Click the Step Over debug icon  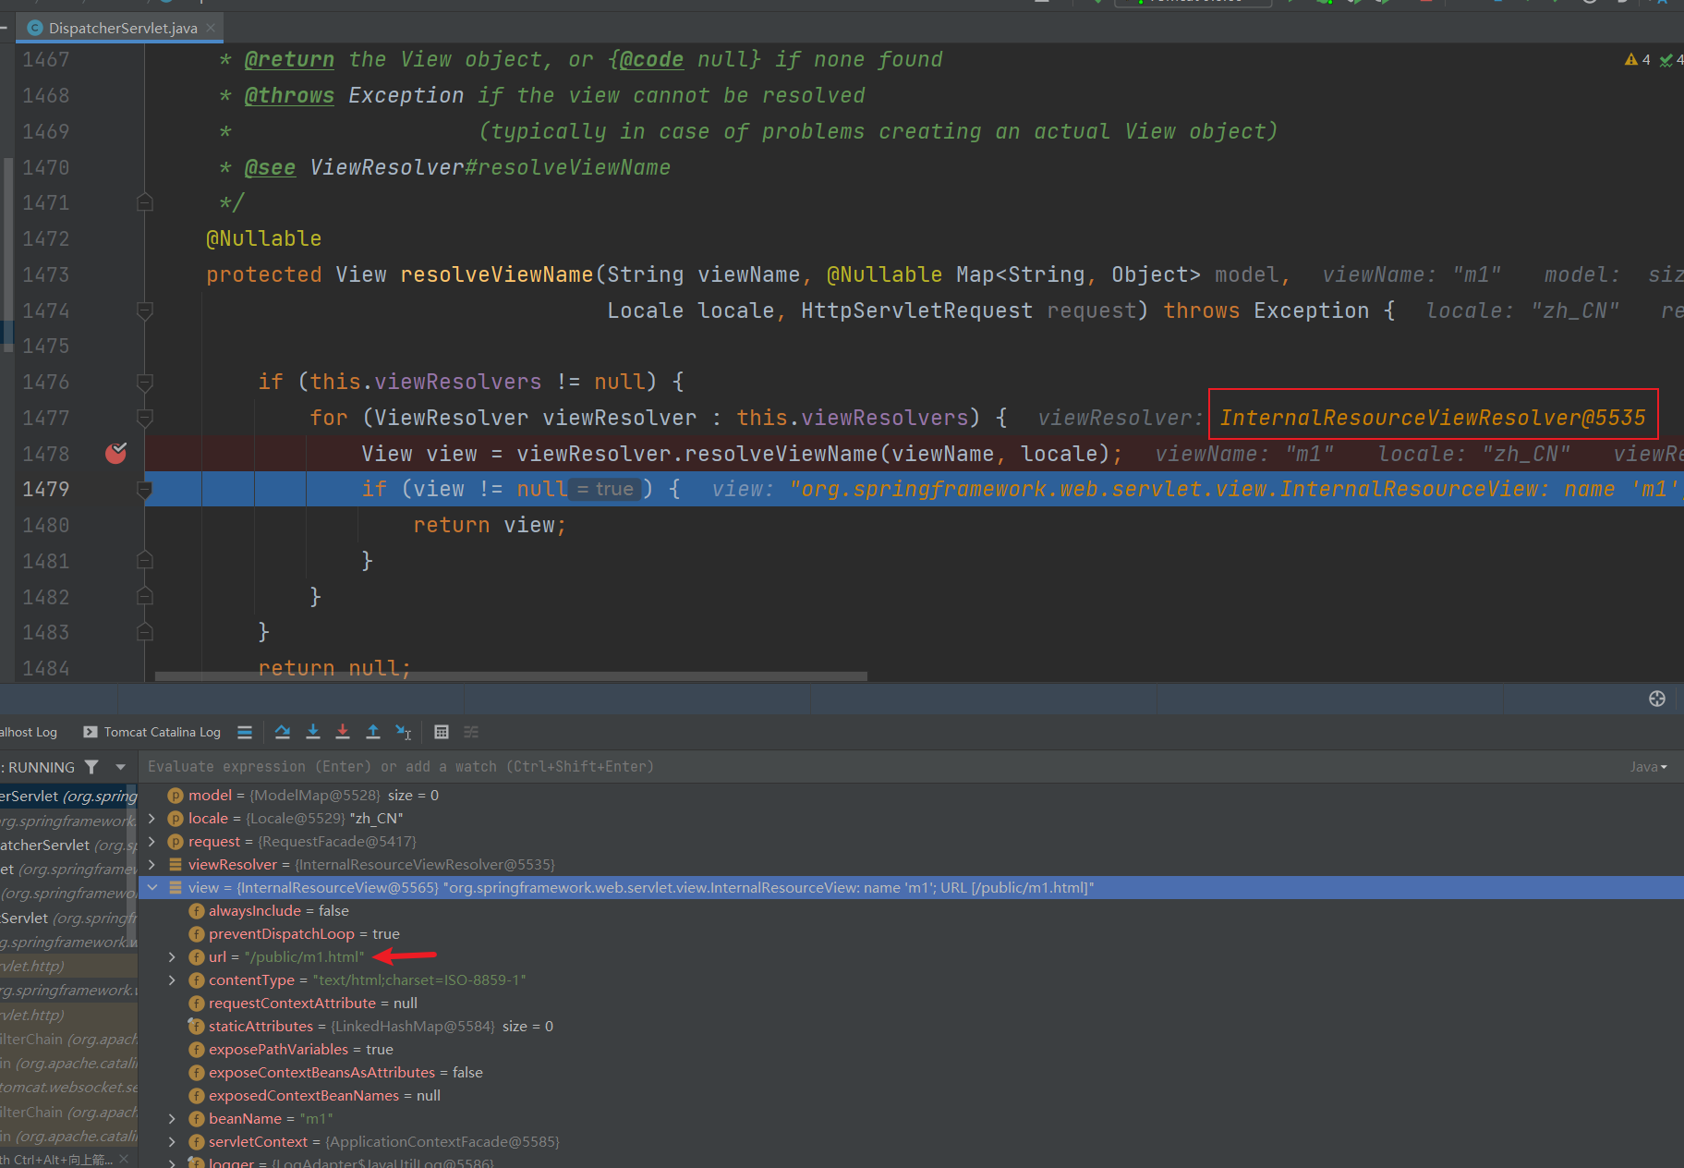[283, 732]
